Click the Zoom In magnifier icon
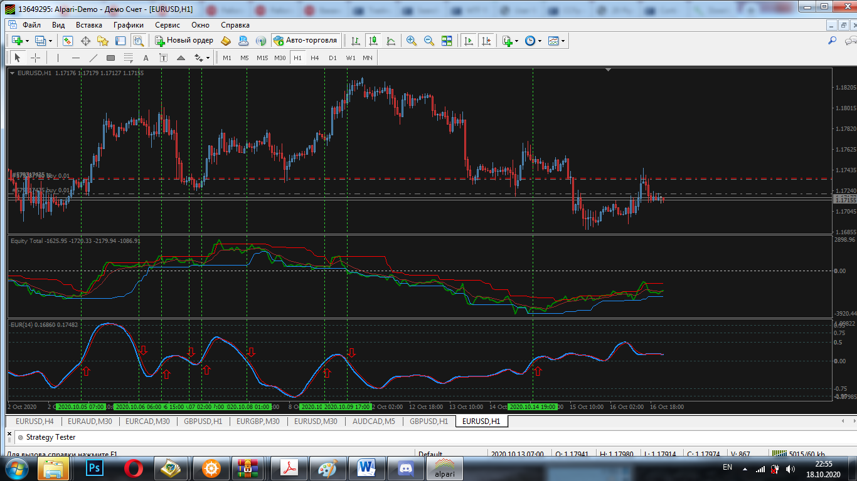This screenshot has height=481, width=857. point(412,41)
